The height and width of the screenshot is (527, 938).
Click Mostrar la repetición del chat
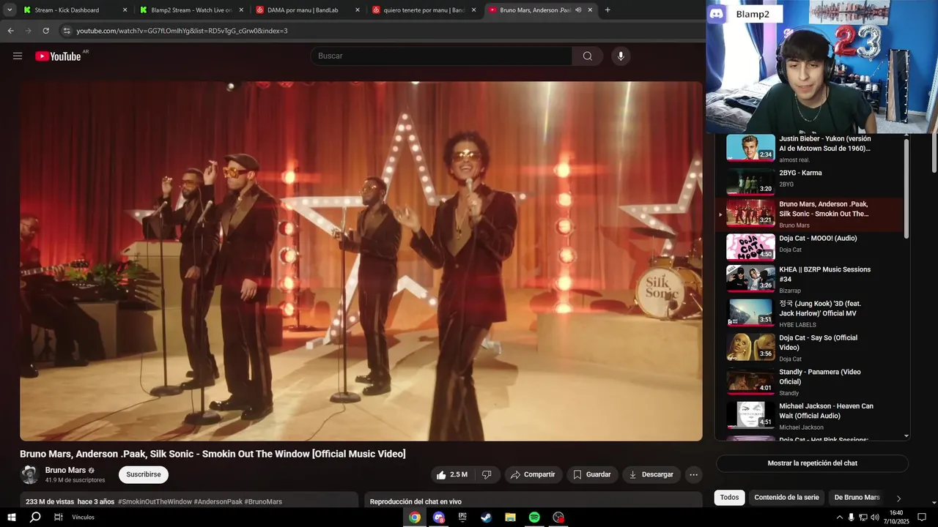(x=812, y=463)
